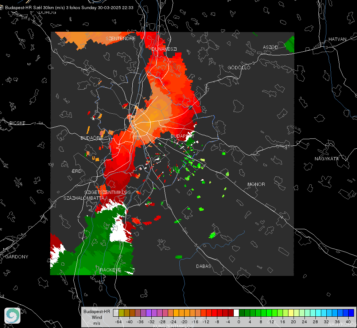This screenshot has height=328, width=357.
Task: Click the DUNAKESZI city label
Action: tap(164, 49)
